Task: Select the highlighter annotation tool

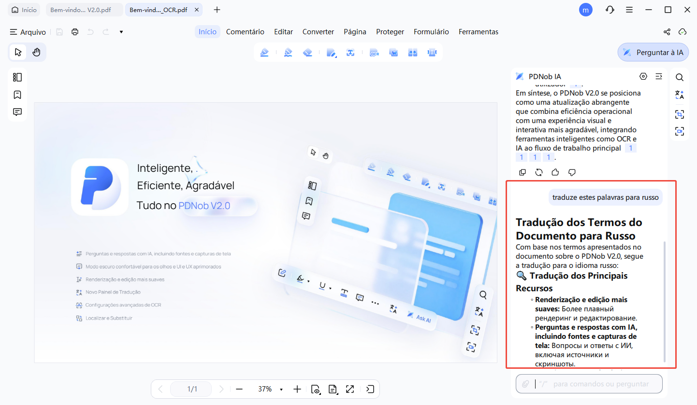Action: [x=264, y=52]
